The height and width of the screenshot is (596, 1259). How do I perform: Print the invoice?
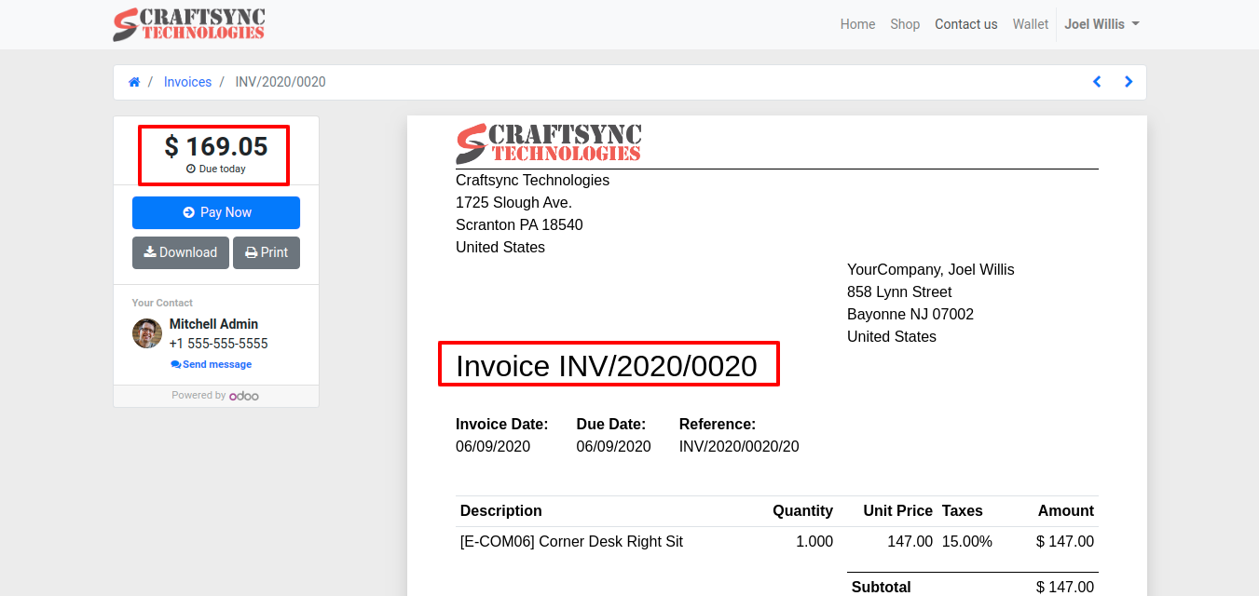[x=267, y=252]
